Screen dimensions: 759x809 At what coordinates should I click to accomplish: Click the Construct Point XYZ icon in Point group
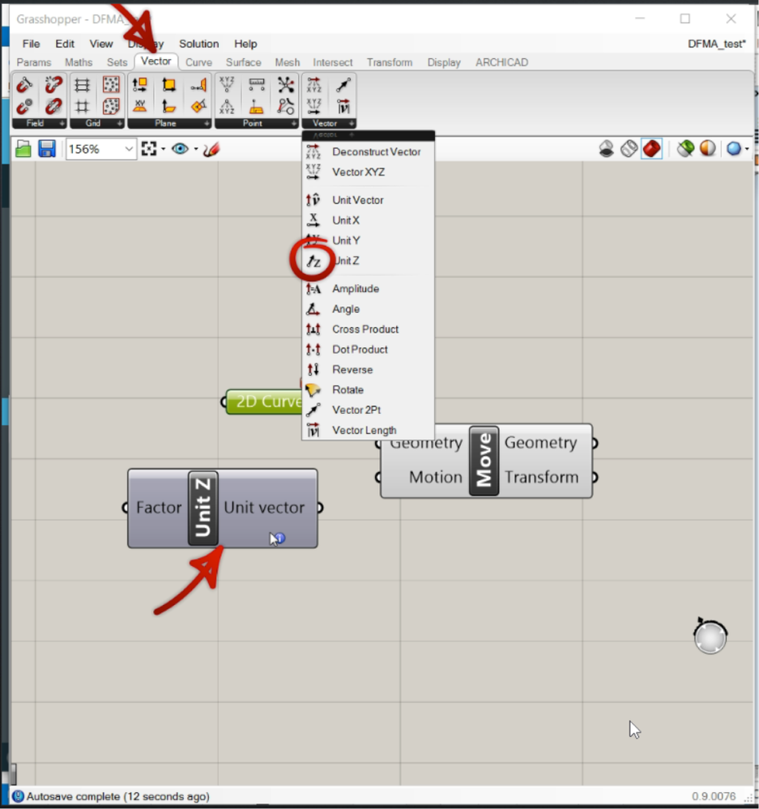click(x=227, y=84)
